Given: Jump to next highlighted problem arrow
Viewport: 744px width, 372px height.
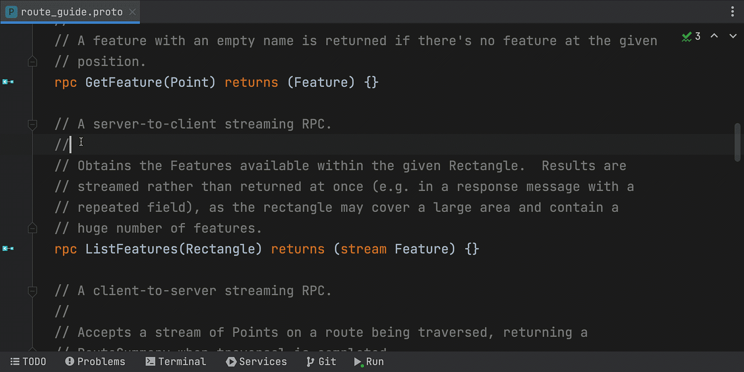Looking at the screenshot, I should point(733,36).
